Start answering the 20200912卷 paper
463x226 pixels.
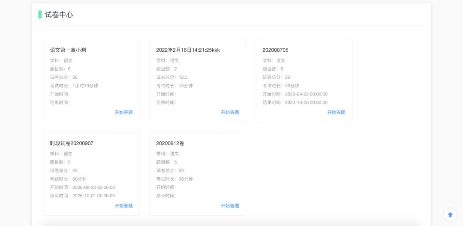point(230,205)
